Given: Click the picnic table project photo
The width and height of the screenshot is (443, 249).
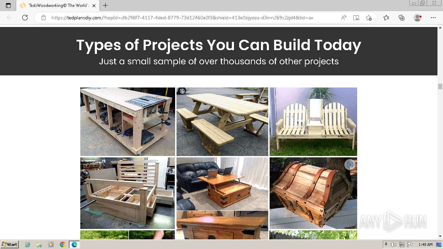Looking at the screenshot, I should [222, 122].
